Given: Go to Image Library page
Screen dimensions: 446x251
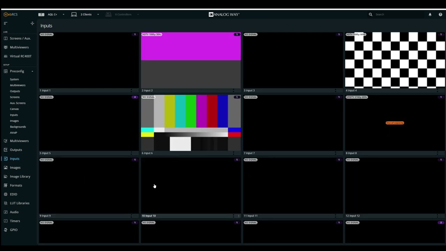Looking at the screenshot, I should pos(20,176).
